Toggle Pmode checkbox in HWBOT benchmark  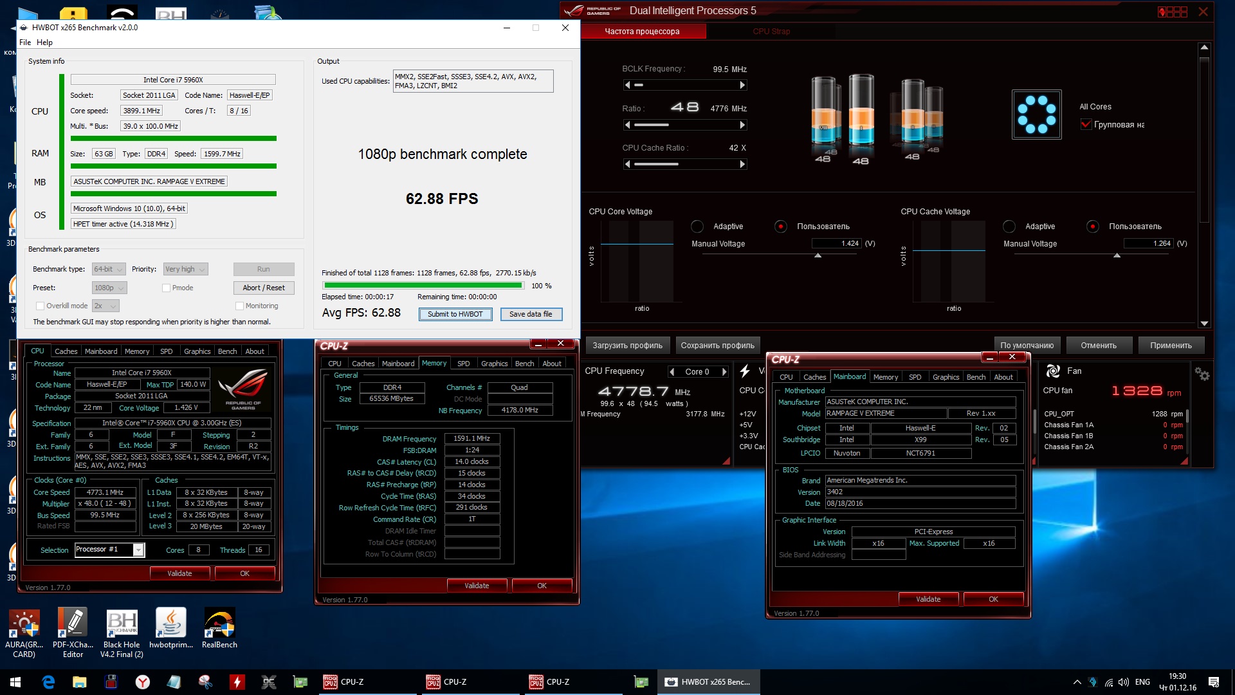(x=166, y=288)
